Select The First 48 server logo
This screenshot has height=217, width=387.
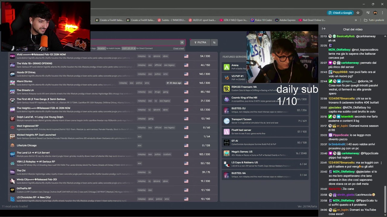pyautogui.click(x=12, y=101)
